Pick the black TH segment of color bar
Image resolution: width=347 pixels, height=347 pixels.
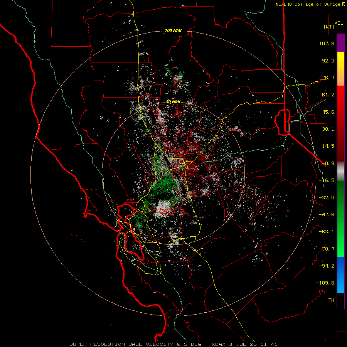pyautogui.click(x=340, y=301)
